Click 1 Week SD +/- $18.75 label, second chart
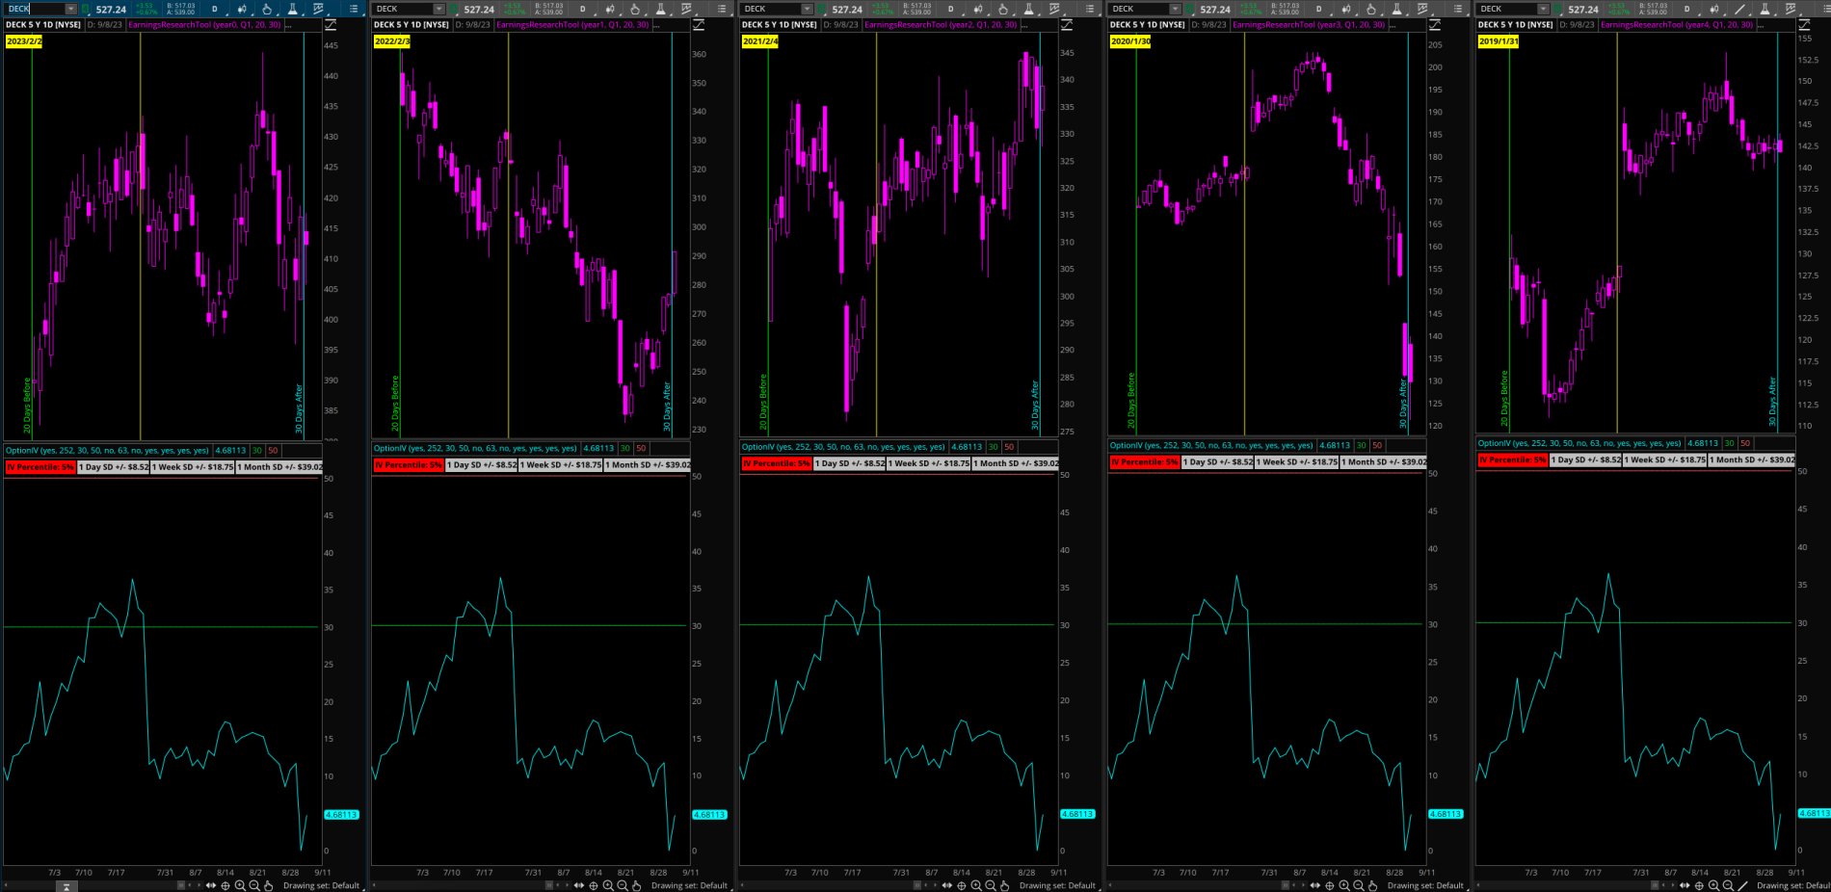Image resolution: width=1831 pixels, height=892 pixels. click(x=562, y=464)
